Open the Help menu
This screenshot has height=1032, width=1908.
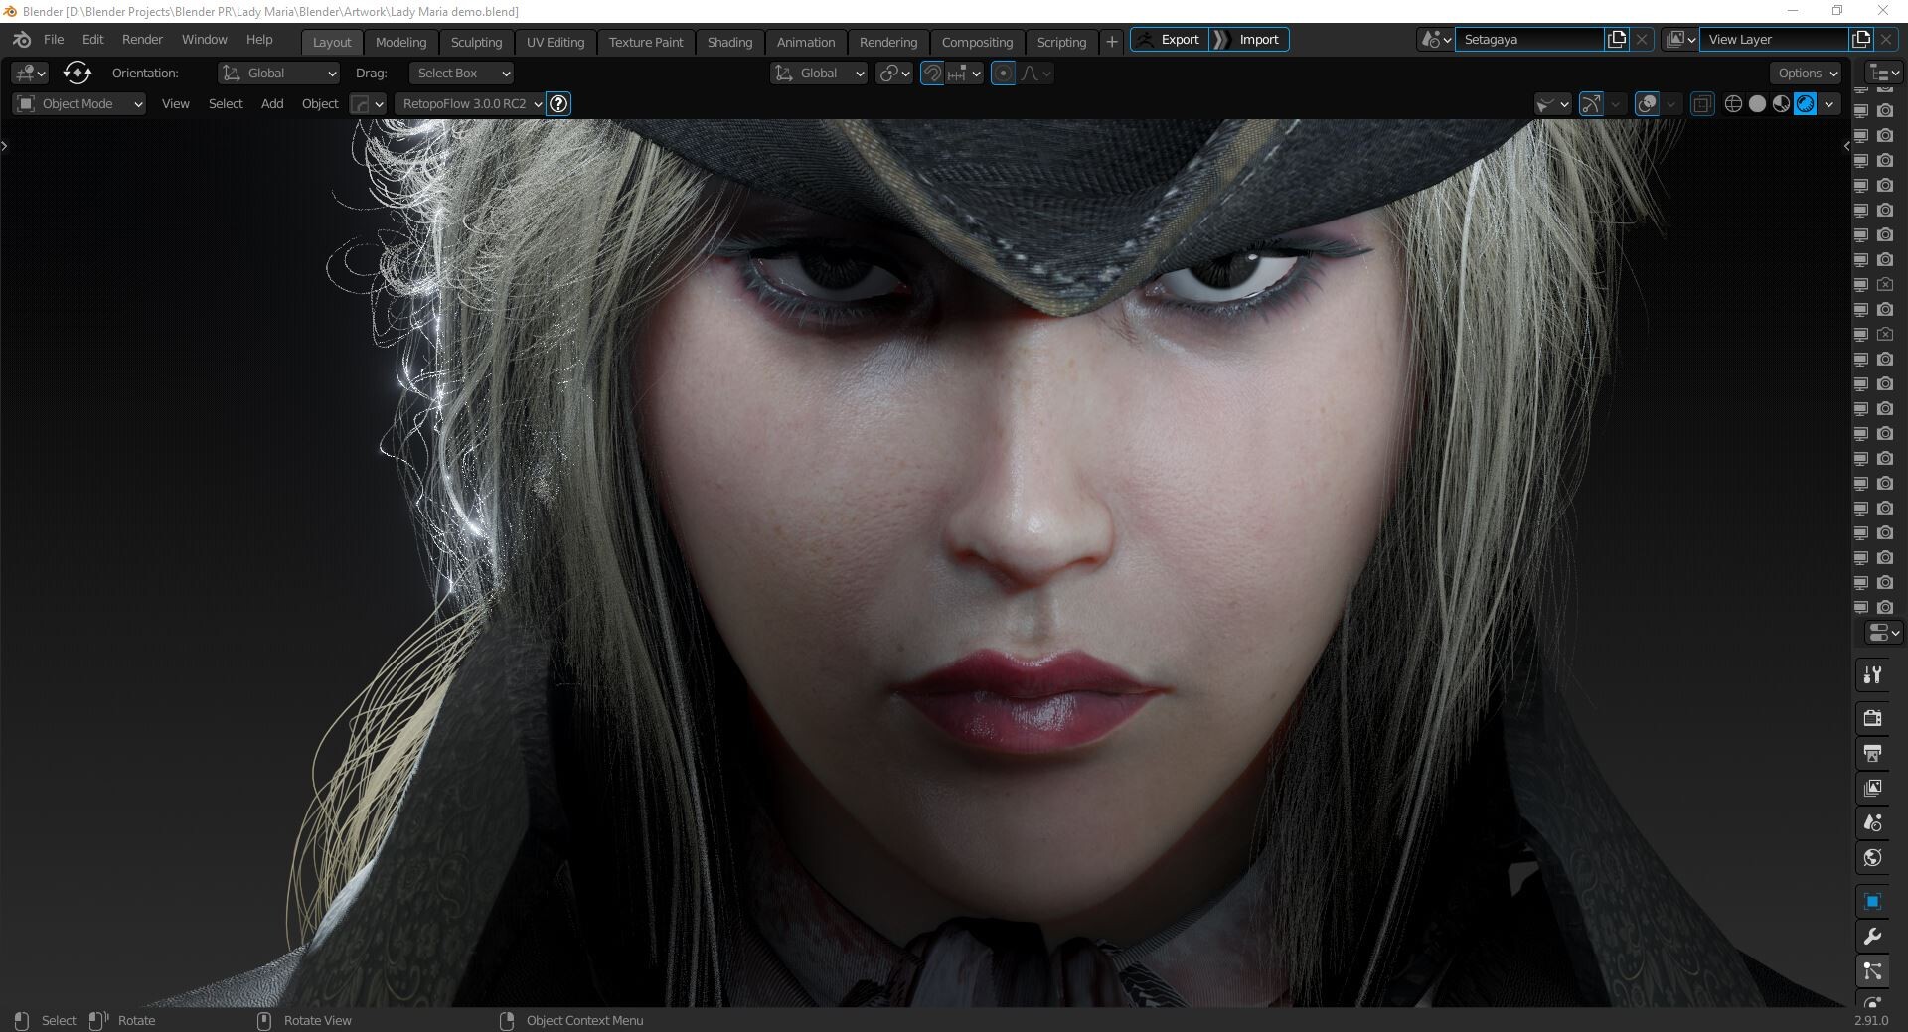259,40
